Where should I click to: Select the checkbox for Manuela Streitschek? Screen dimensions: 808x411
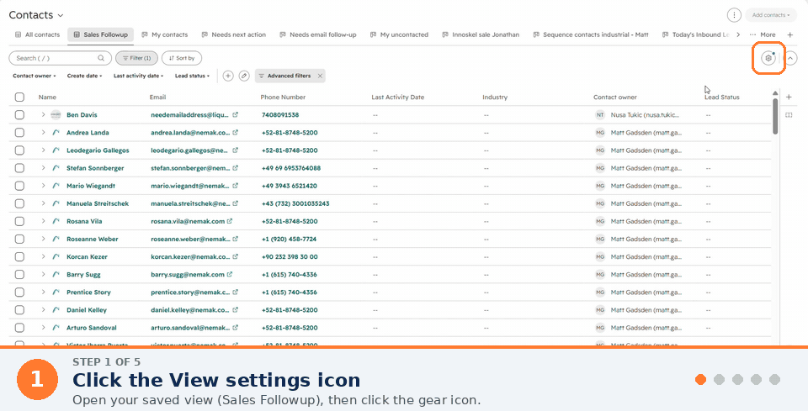point(19,203)
